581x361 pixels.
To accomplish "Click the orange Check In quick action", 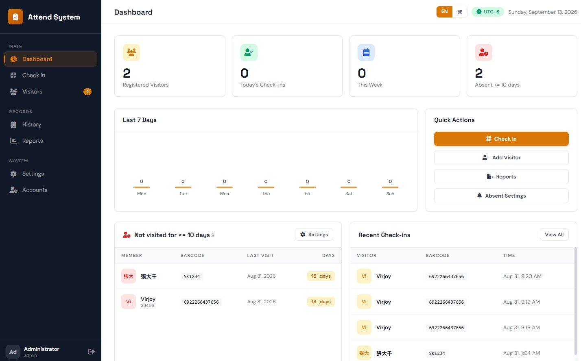I will point(501,139).
